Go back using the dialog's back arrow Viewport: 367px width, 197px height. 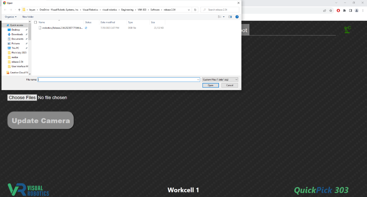(x=5, y=10)
